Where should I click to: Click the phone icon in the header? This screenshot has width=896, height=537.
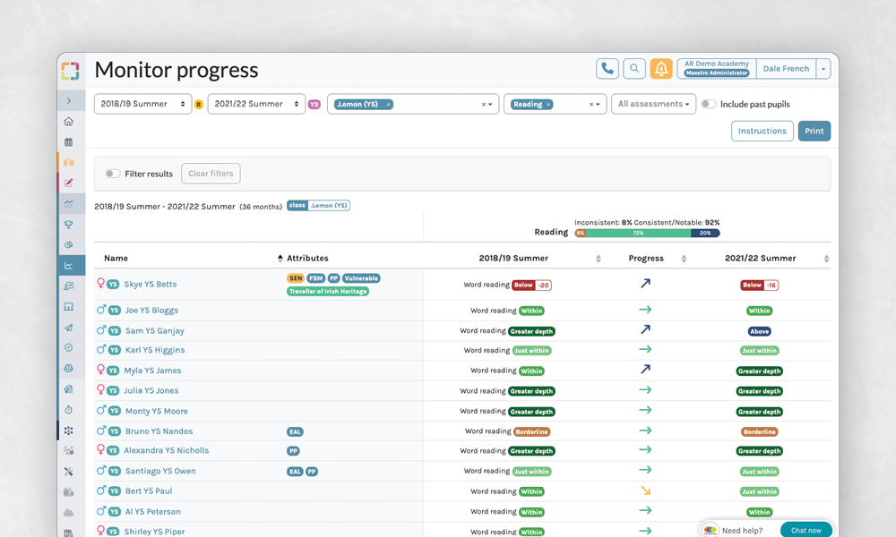coord(607,69)
